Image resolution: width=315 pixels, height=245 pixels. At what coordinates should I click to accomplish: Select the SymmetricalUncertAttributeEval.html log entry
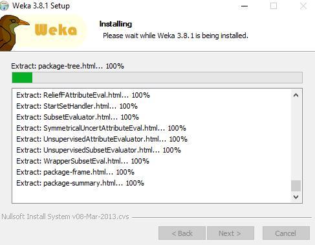pos(101,128)
